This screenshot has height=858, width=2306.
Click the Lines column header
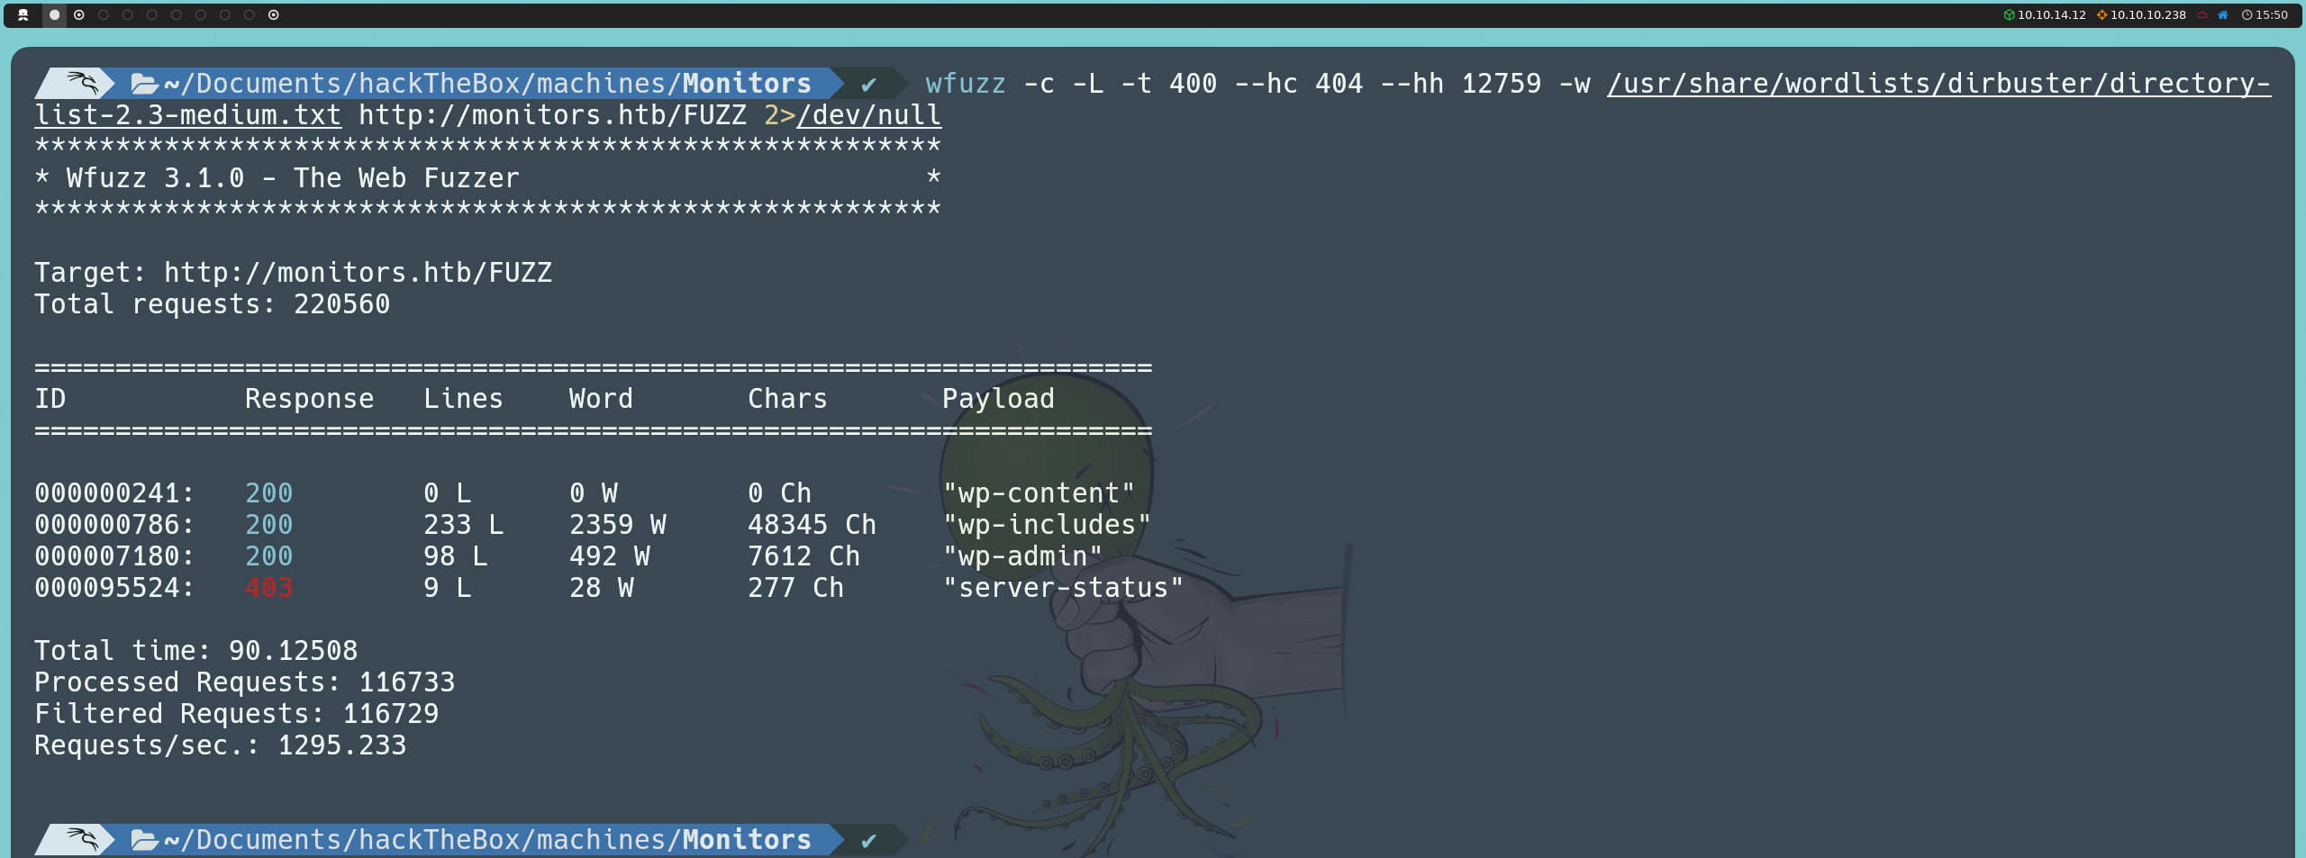pos(463,399)
